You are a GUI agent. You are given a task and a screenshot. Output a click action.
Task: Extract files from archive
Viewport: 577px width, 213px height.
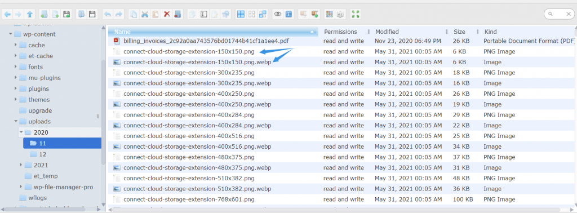pyautogui.click(x=303, y=14)
